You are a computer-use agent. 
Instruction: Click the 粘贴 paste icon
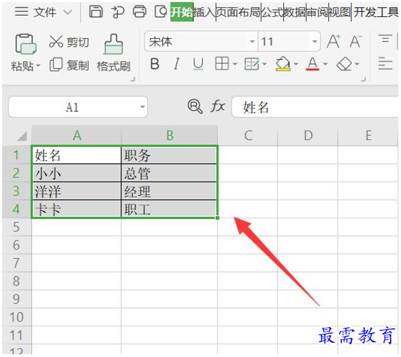pyautogui.click(x=25, y=44)
